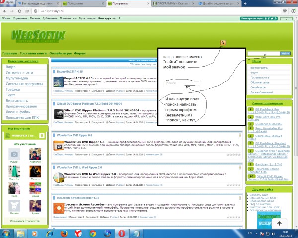Go forward with the browser forward arrow

coord(12,11)
